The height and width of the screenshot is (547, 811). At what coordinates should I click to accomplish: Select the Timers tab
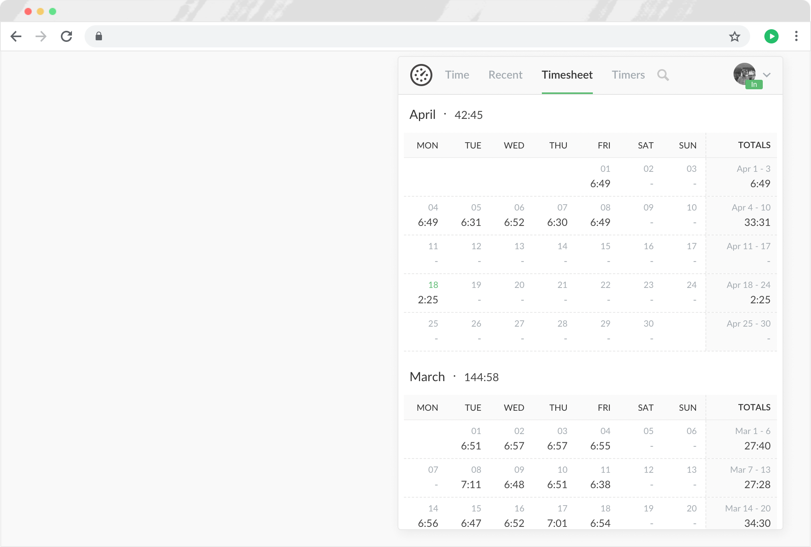click(x=628, y=75)
